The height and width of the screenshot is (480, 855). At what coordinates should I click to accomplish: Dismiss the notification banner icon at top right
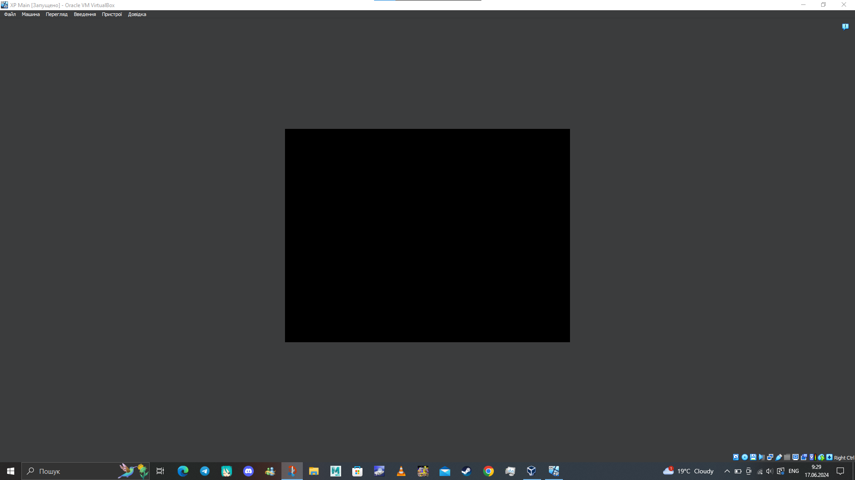tap(845, 27)
